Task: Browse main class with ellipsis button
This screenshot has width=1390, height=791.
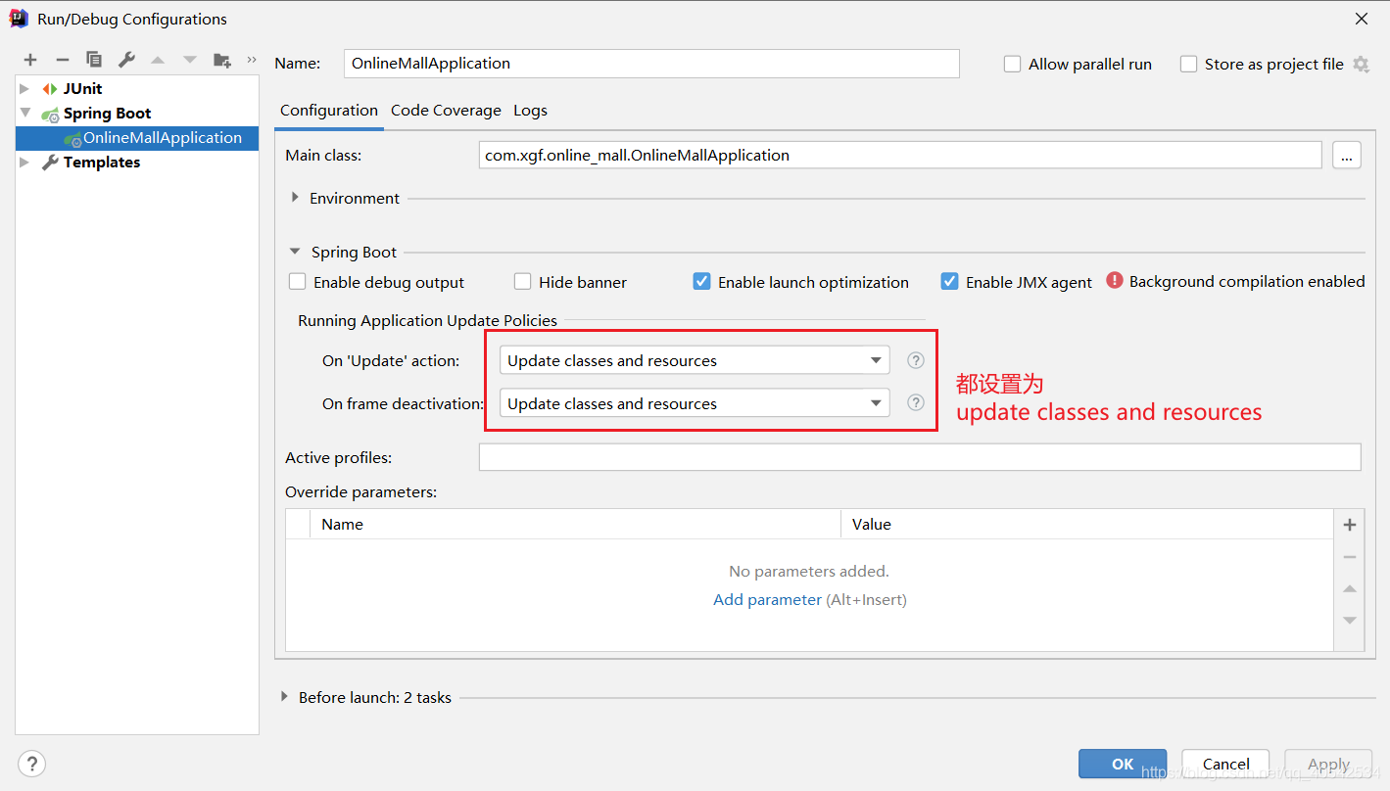Action: tap(1347, 155)
